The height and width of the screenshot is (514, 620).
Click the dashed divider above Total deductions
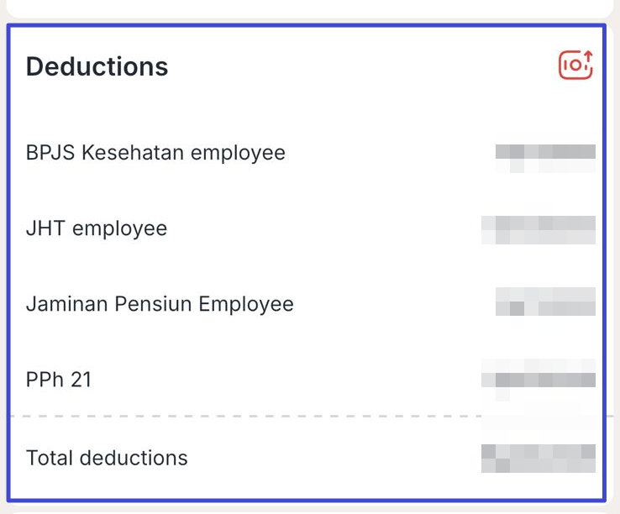coord(245,417)
